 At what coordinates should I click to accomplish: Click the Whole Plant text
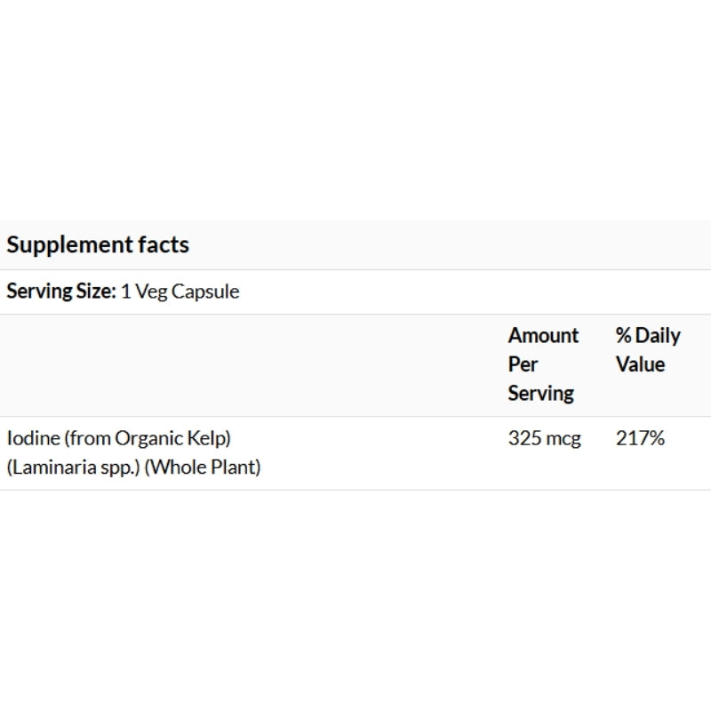pyautogui.click(x=203, y=467)
